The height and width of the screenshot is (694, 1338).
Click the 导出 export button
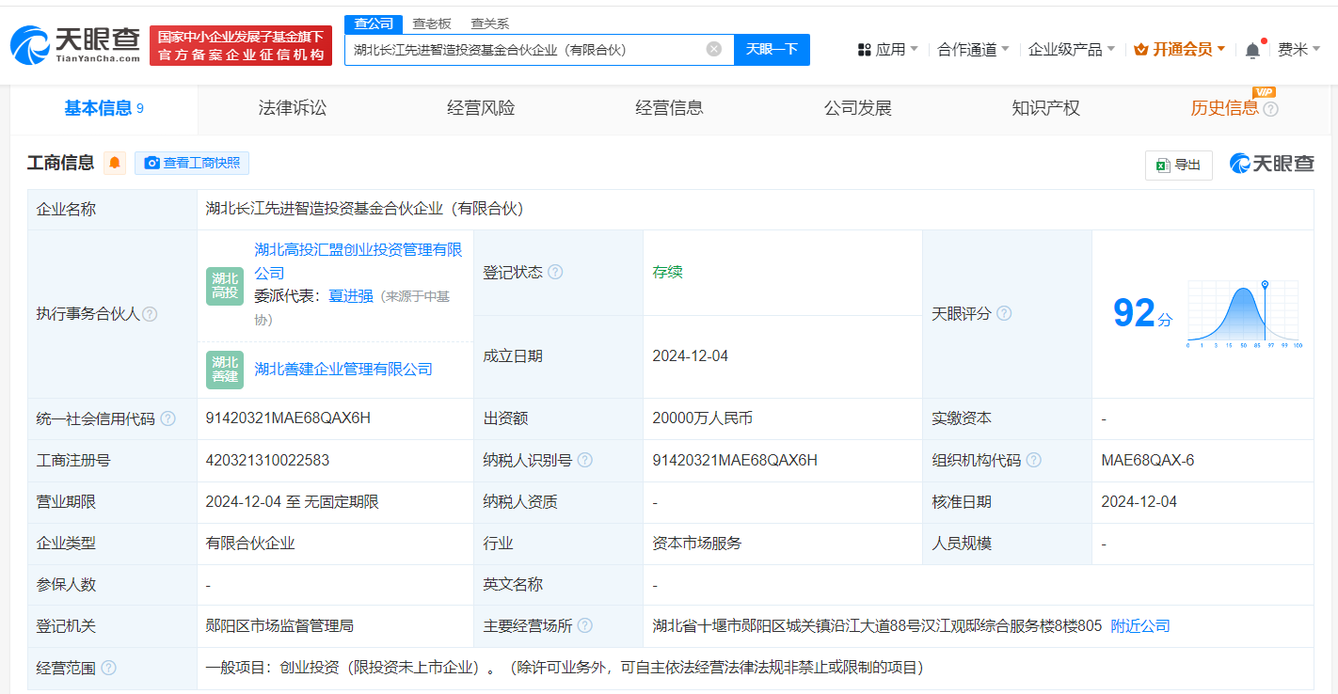pyautogui.click(x=1178, y=165)
